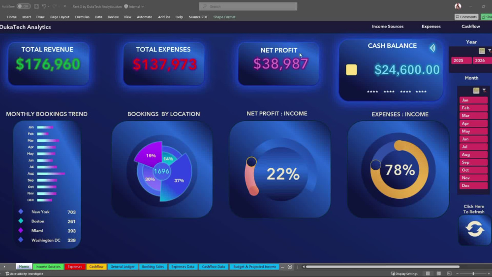The image size is (492, 277).
Task: Click the New York legend diamond
Action: click(x=21, y=212)
